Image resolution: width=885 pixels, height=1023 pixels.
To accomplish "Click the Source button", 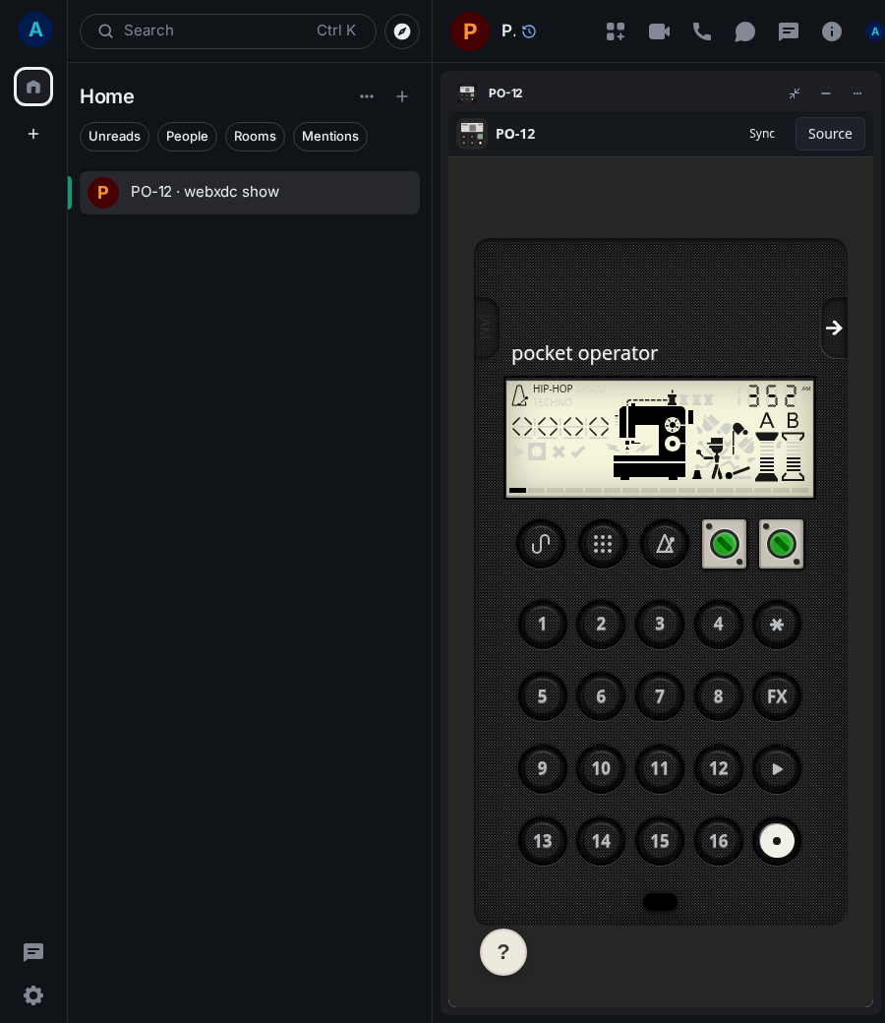I will [x=830, y=134].
